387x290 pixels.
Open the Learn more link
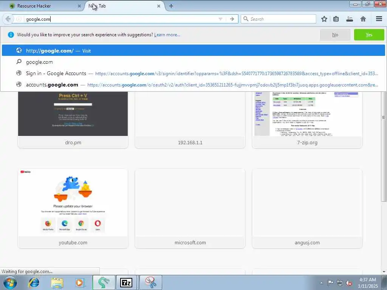(x=167, y=35)
